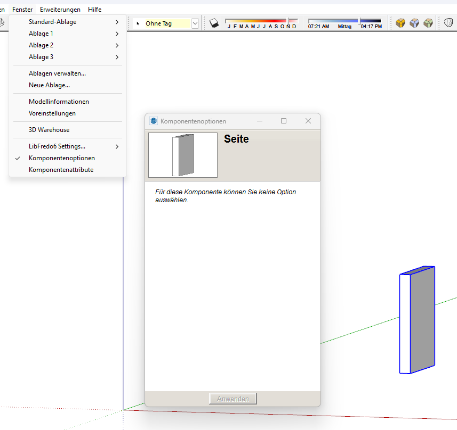The width and height of the screenshot is (457, 430).
Task: Click the SketchUp logo in Komponentenoptionen title bar
Action: (154, 121)
